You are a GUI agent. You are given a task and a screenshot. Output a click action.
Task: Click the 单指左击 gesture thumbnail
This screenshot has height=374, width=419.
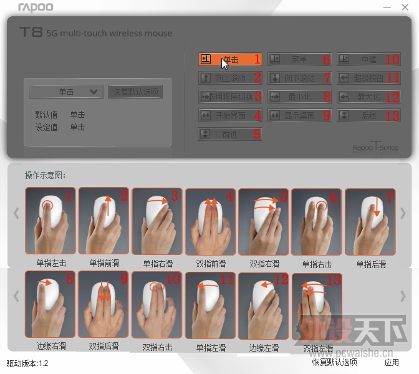point(51,221)
